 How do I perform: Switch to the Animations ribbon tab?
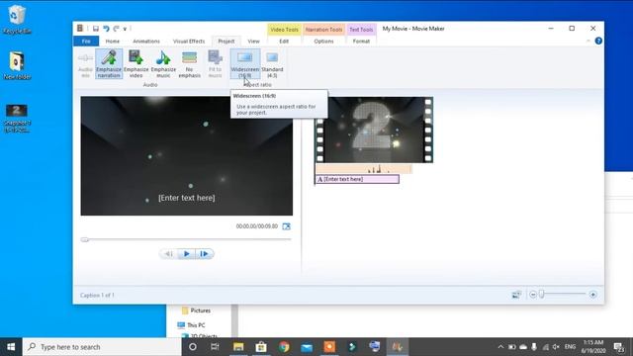click(146, 42)
